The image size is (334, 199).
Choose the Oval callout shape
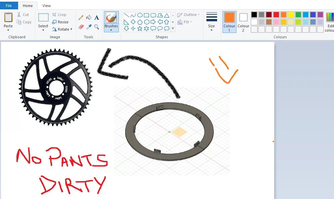[x=160, y=28]
